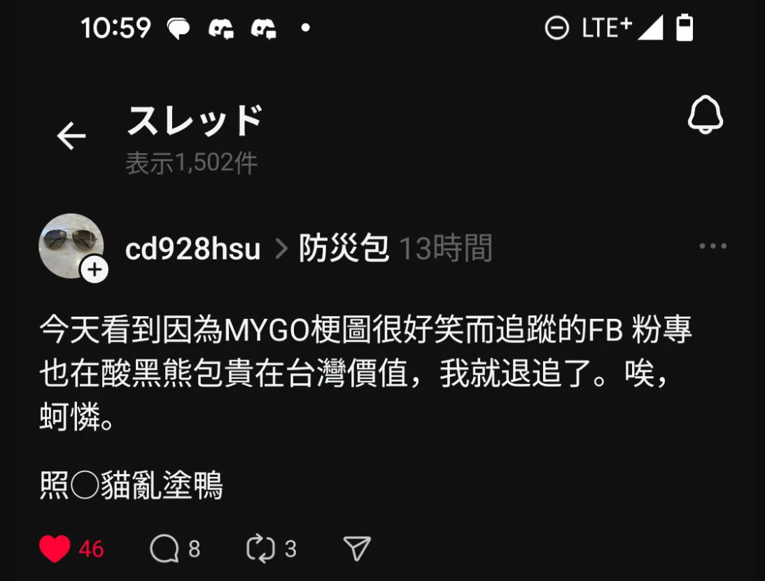This screenshot has height=581, width=765.
Task: Tap the chevron between username and 防災包
Action: point(281,249)
